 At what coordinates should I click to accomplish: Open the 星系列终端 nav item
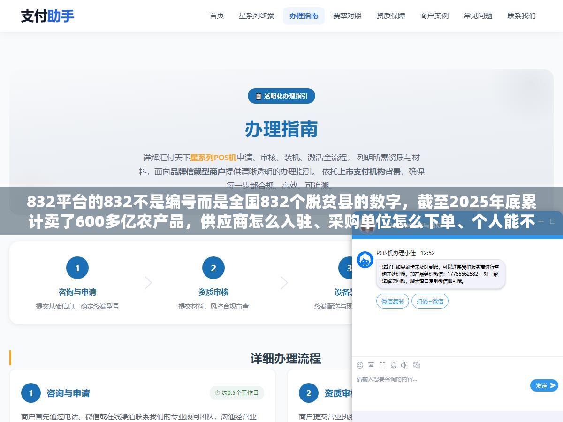pos(257,16)
